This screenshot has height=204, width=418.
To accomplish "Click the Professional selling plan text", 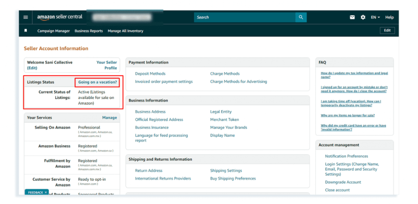I will 89,127.
